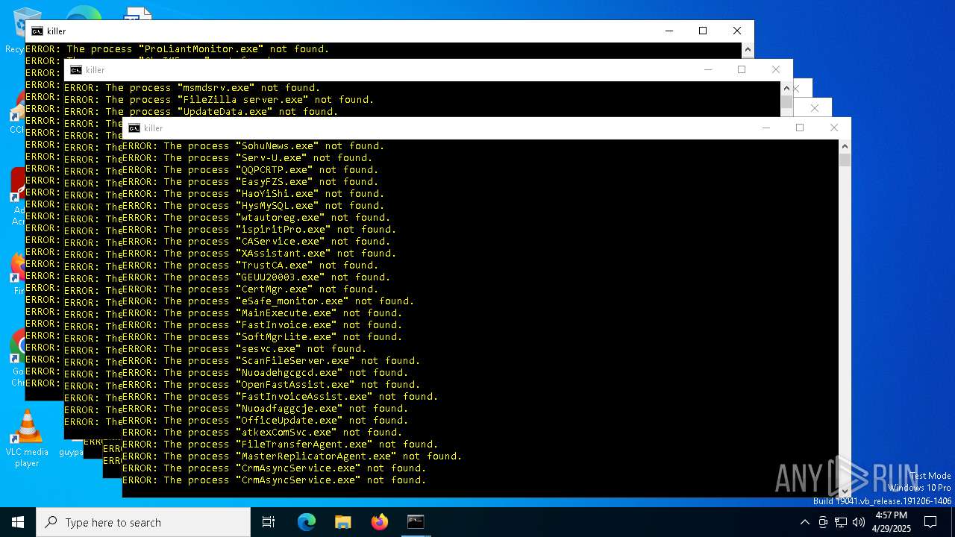The height and width of the screenshot is (537, 955).
Task: Close the back killer window
Action: coord(737,31)
